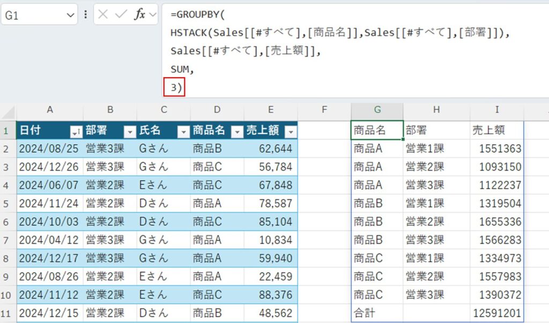Click 商品B in the 2024/08/25 row
Viewport: 549px width, 323px height.
(x=217, y=149)
